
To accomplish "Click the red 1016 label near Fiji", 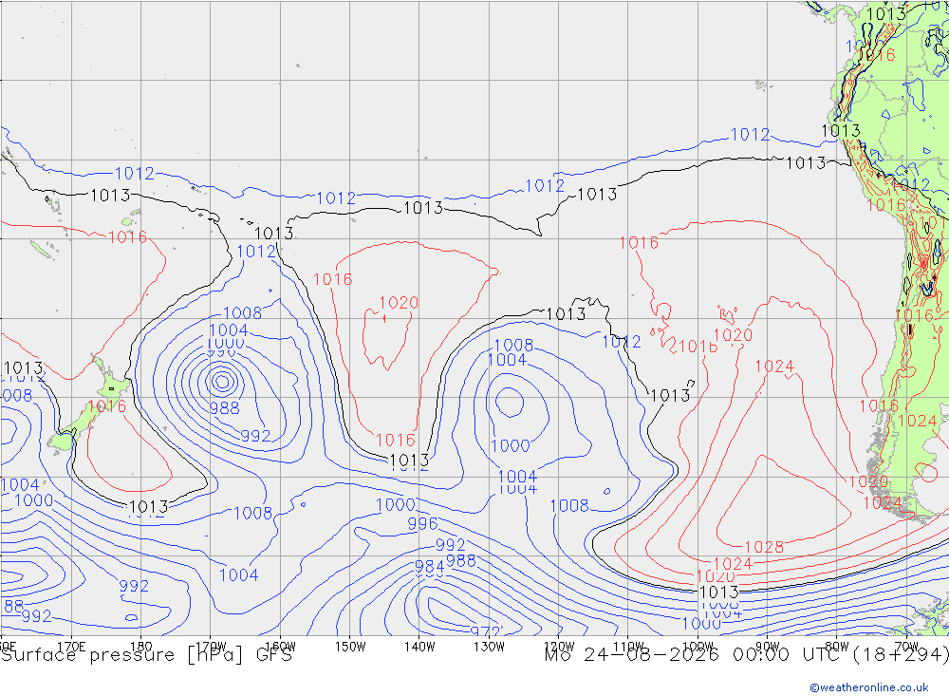I will point(128,236).
